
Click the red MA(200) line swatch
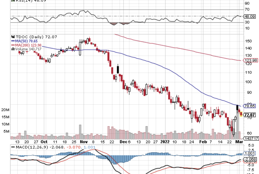(x=13, y=45)
